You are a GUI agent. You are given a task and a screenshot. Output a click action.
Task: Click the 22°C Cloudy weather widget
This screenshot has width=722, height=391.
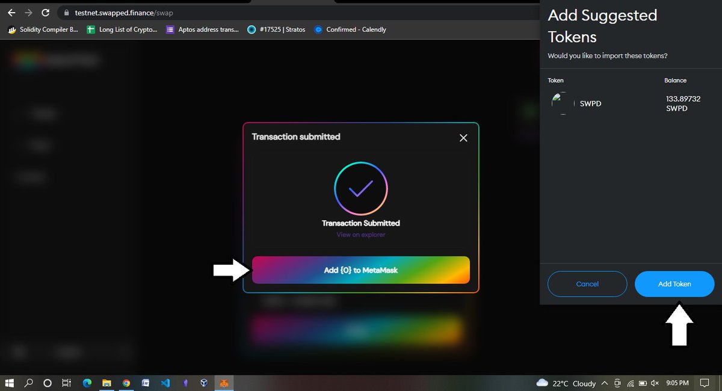[x=566, y=383]
